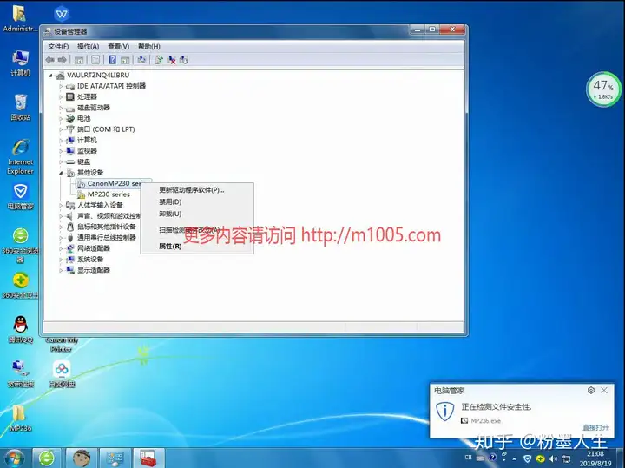Image resolution: width=625 pixels, height=468 pixels.
Task: Click the uninstall device toolbar icon with red X
Action: 171,60
